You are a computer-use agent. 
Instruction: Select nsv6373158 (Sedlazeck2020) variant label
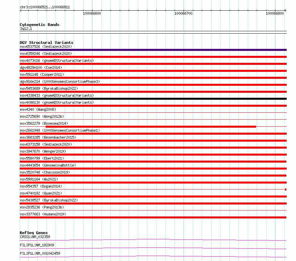pyautogui.click(x=46, y=144)
